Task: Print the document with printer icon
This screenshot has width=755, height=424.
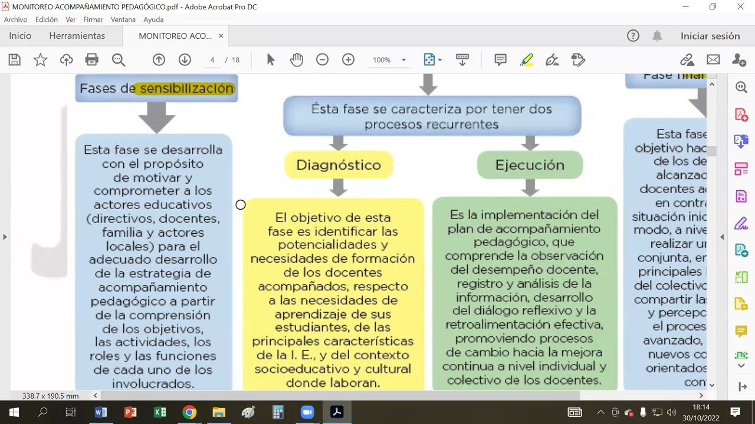Action: coord(91,59)
